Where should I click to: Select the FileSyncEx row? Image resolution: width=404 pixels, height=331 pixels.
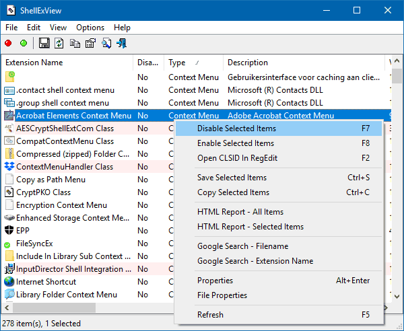pos(88,244)
